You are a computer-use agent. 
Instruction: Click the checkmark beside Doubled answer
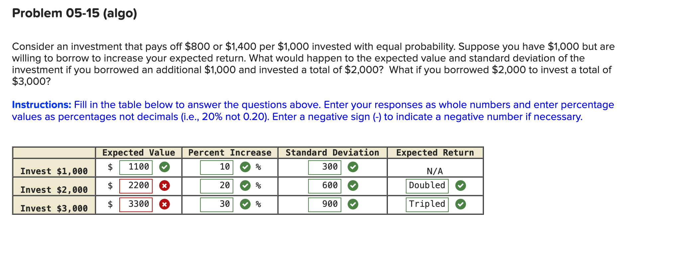[460, 186]
